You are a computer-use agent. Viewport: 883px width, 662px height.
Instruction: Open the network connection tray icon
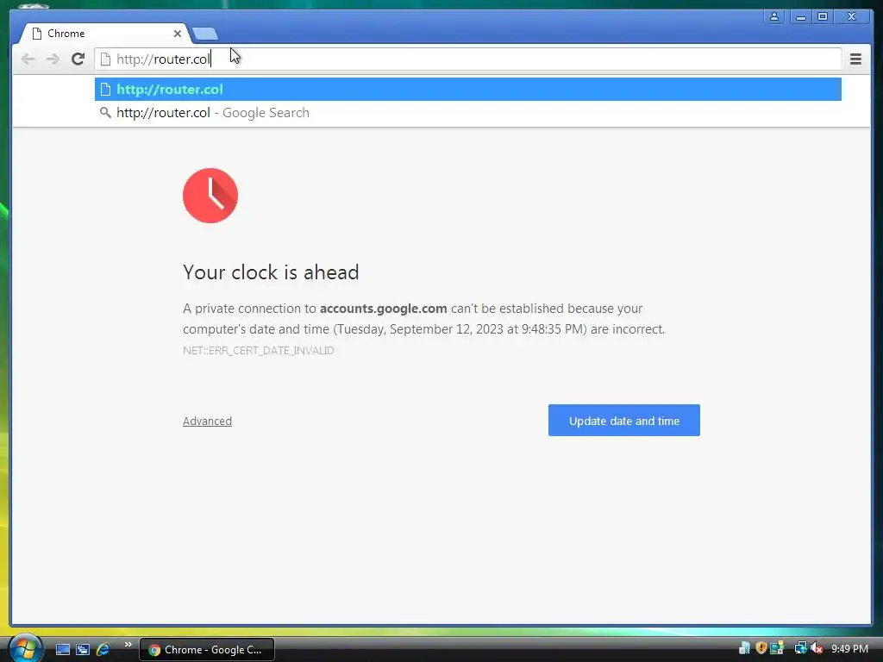coord(800,648)
